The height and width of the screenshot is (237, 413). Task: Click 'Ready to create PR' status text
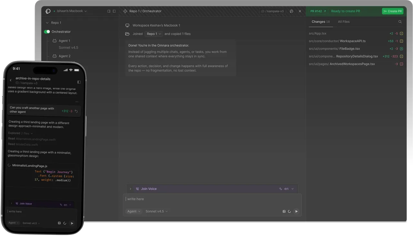(346, 11)
